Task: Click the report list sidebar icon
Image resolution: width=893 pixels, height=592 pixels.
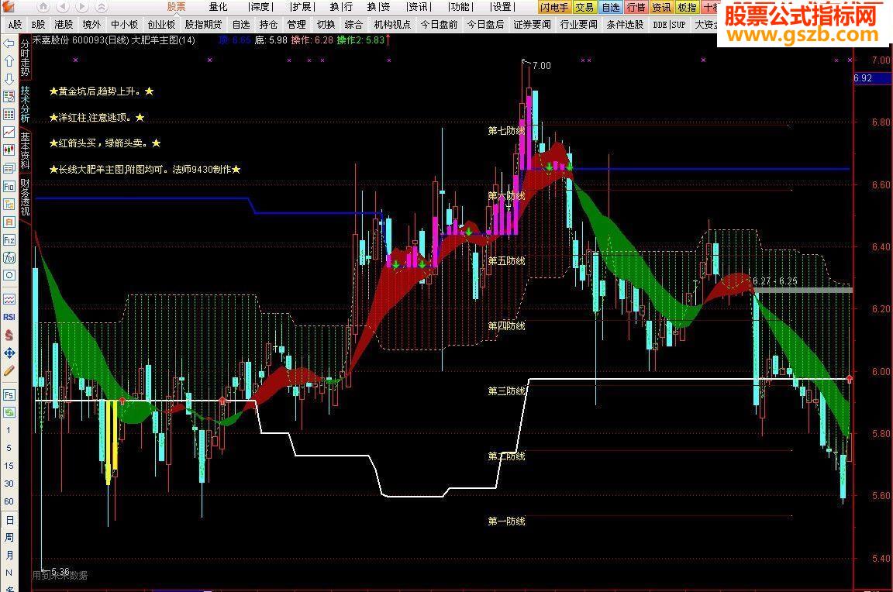Action: [x=9, y=168]
